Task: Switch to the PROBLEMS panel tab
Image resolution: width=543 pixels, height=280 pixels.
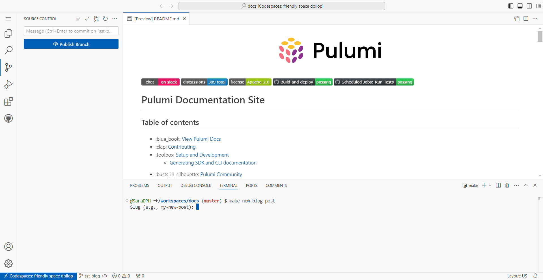Action: click(x=139, y=185)
